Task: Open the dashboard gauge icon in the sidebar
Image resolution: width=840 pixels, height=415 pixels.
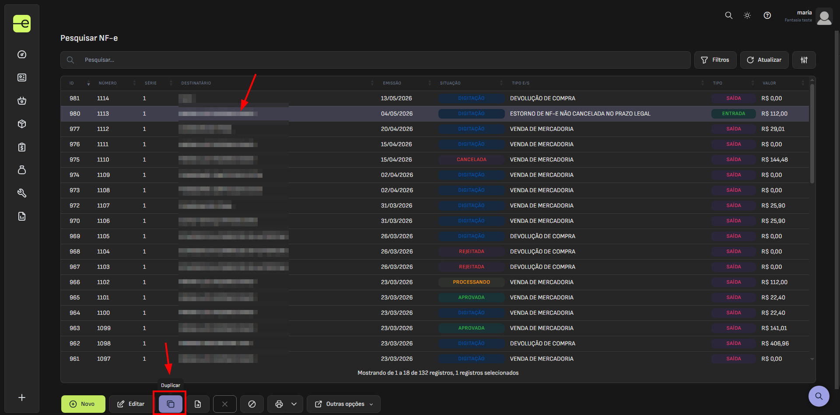Action: (x=22, y=54)
